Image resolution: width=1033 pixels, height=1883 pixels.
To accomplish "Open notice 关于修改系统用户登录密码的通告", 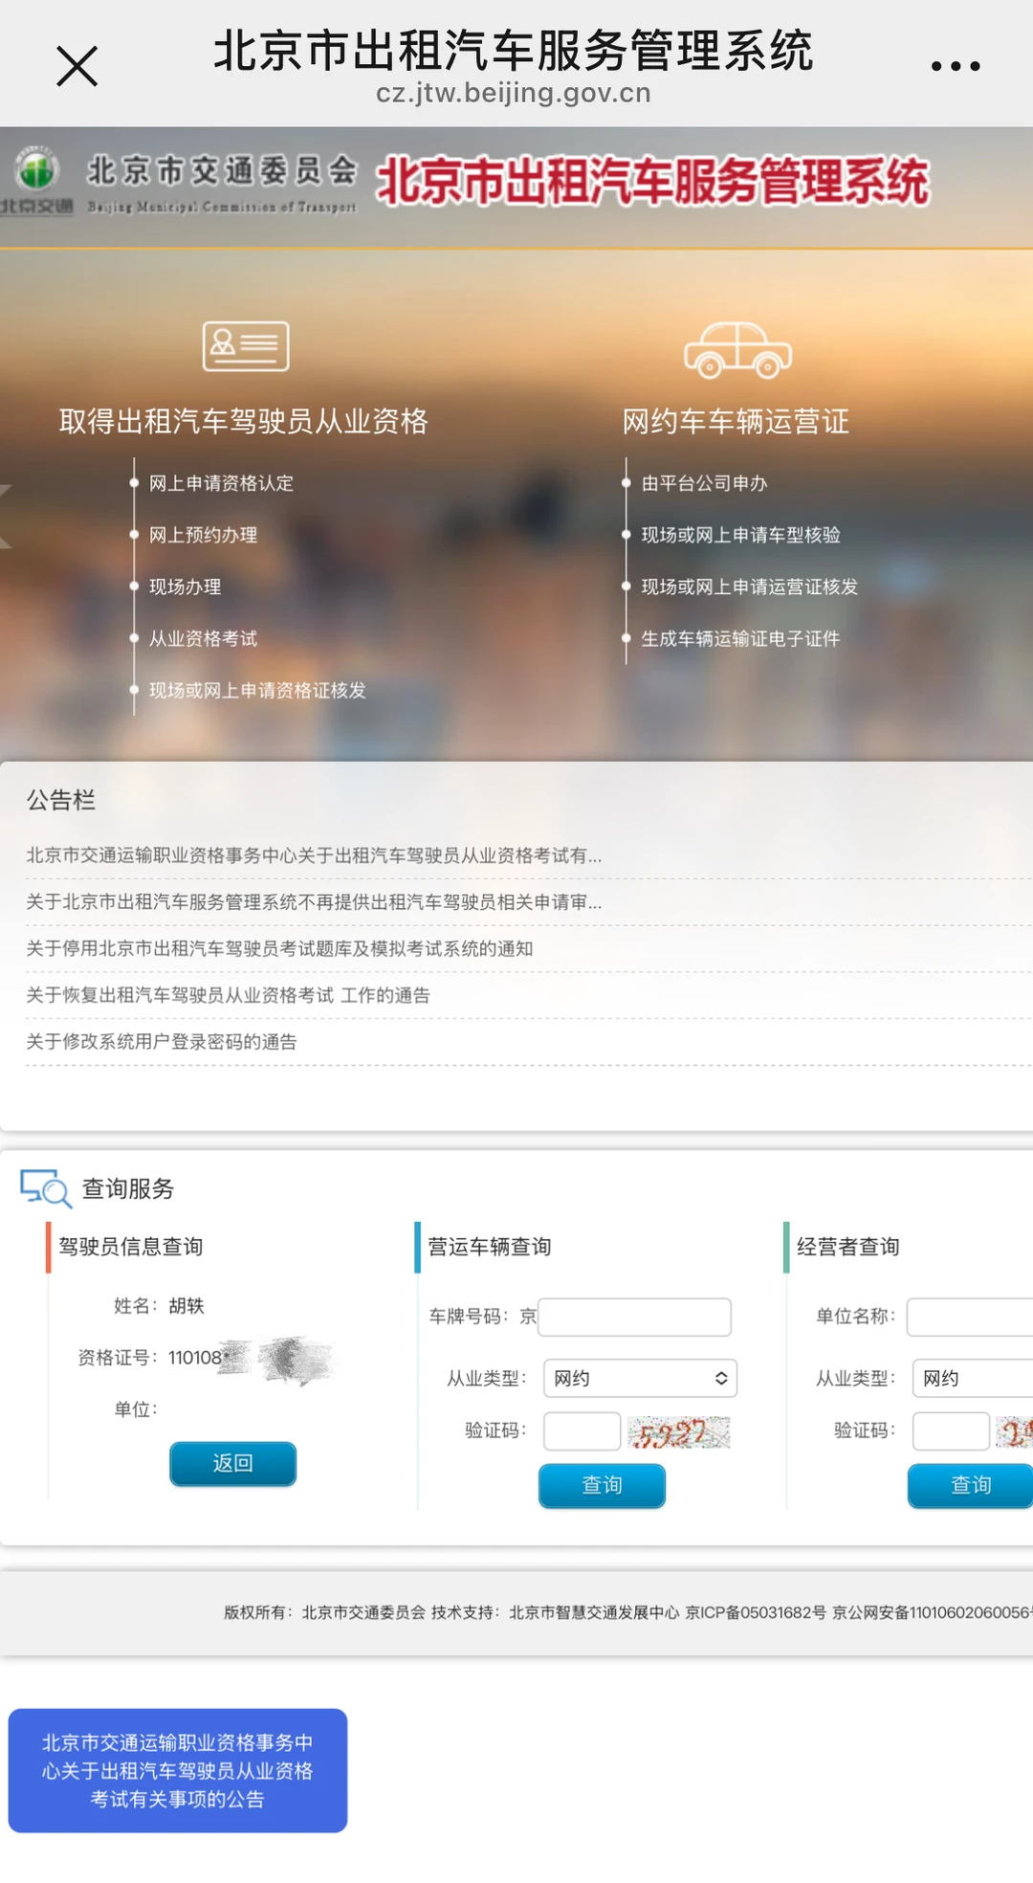I will click(x=162, y=1042).
